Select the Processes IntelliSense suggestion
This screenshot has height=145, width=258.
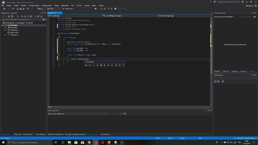tap(105, 62)
